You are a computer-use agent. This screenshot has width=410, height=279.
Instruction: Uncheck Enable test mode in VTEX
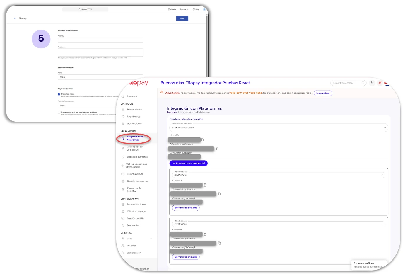coord(59,94)
